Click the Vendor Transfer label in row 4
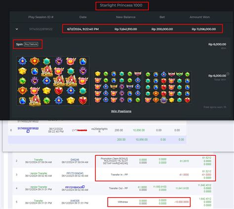Image resolution: width=234 pixels, height=209 pixels. coord(39,187)
